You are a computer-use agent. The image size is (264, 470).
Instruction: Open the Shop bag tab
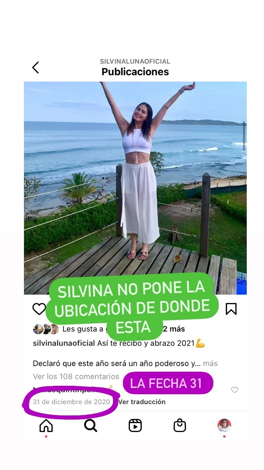coord(180,426)
